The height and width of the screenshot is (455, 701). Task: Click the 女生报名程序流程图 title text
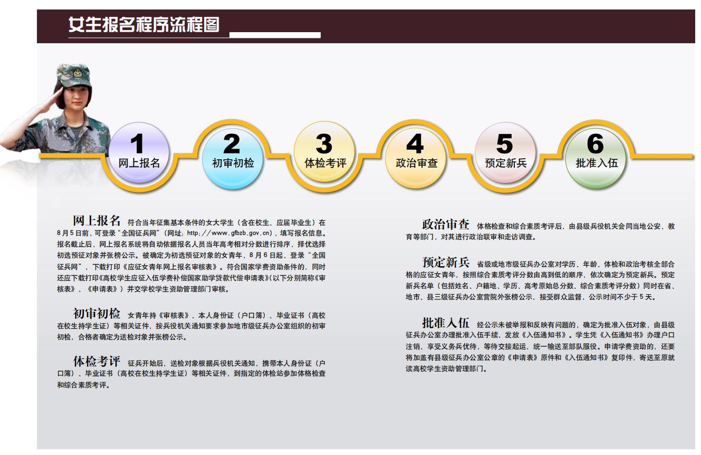point(143,25)
